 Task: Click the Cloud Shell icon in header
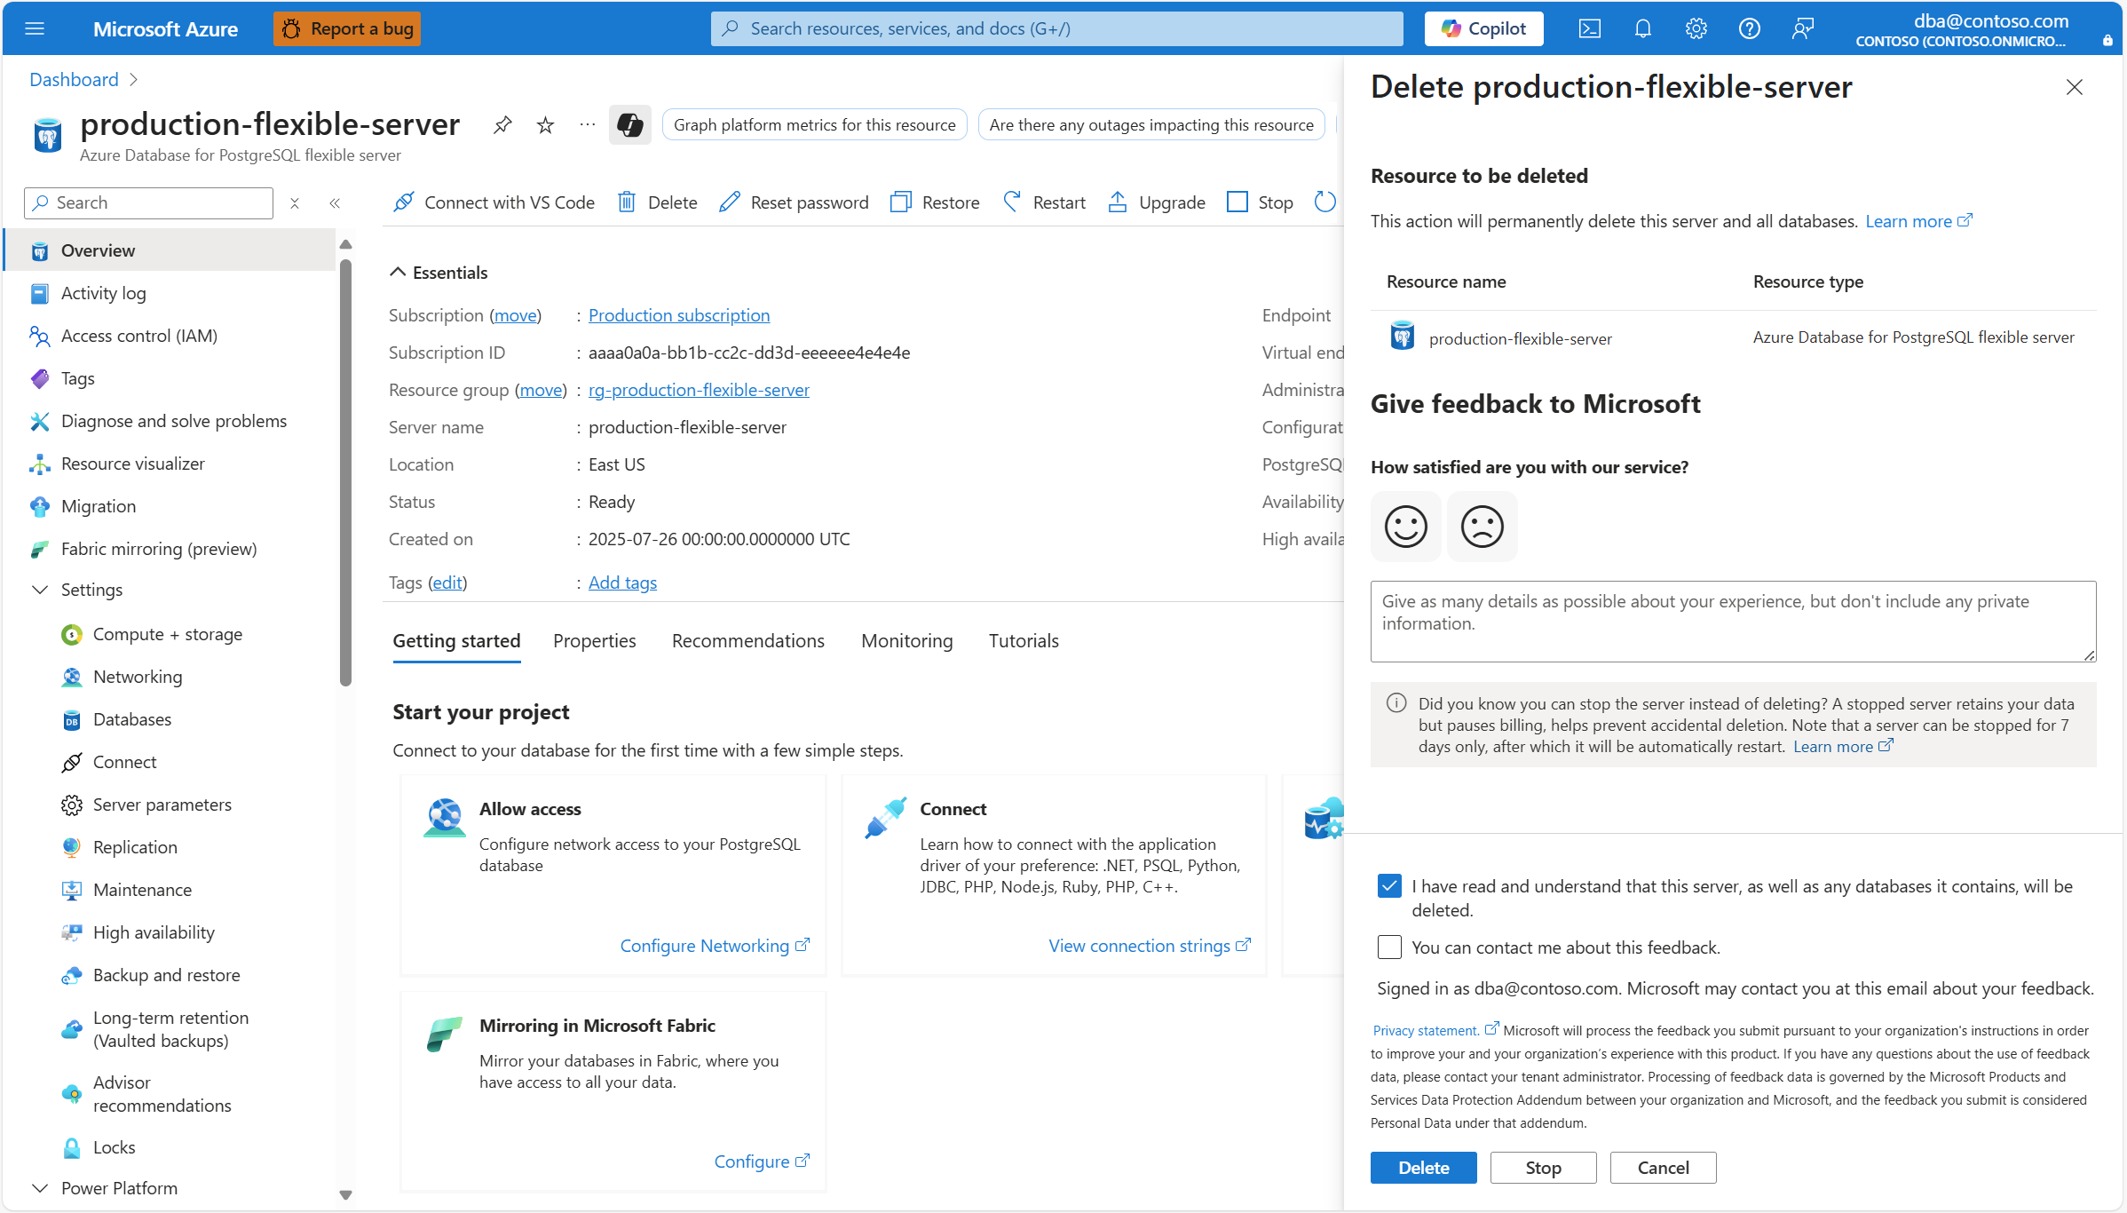coord(1589,28)
